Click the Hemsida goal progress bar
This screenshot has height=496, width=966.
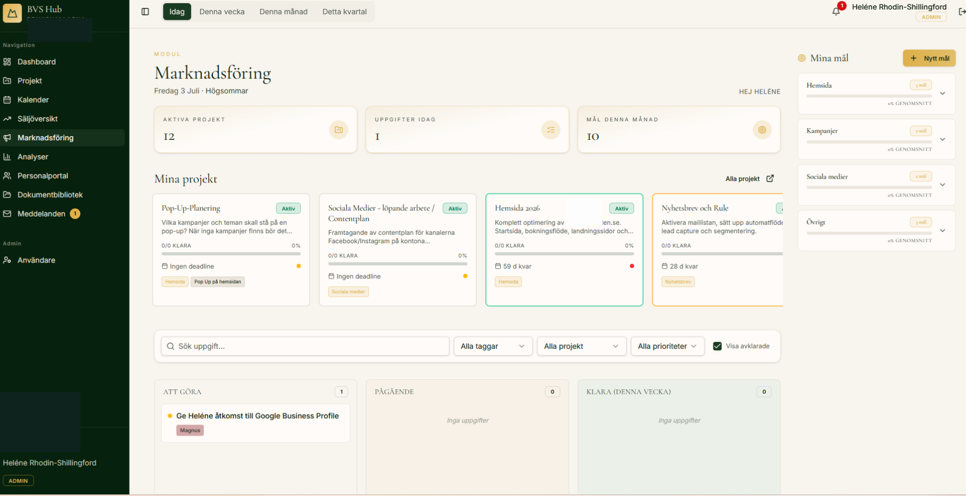point(869,96)
